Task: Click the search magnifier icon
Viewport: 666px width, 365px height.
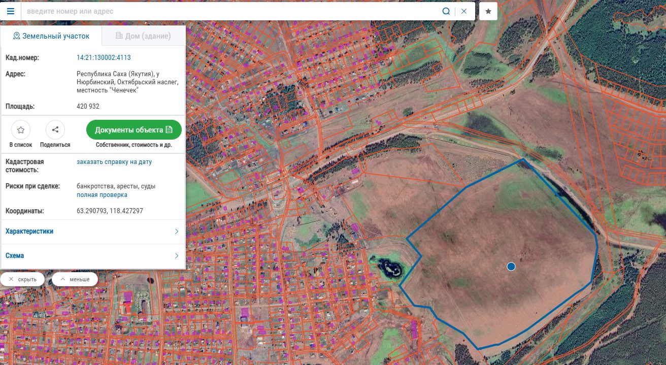Action: (446, 11)
